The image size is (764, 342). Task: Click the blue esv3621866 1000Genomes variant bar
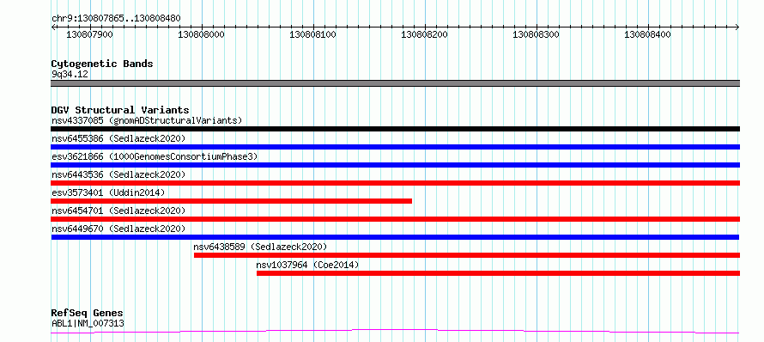(x=395, y=165)
